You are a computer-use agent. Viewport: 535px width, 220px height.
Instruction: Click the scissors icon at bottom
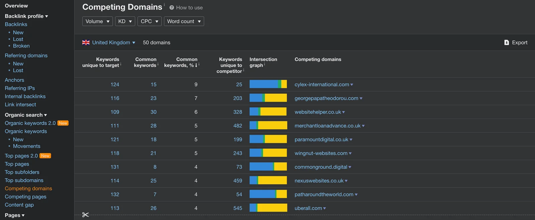[86, 215]
